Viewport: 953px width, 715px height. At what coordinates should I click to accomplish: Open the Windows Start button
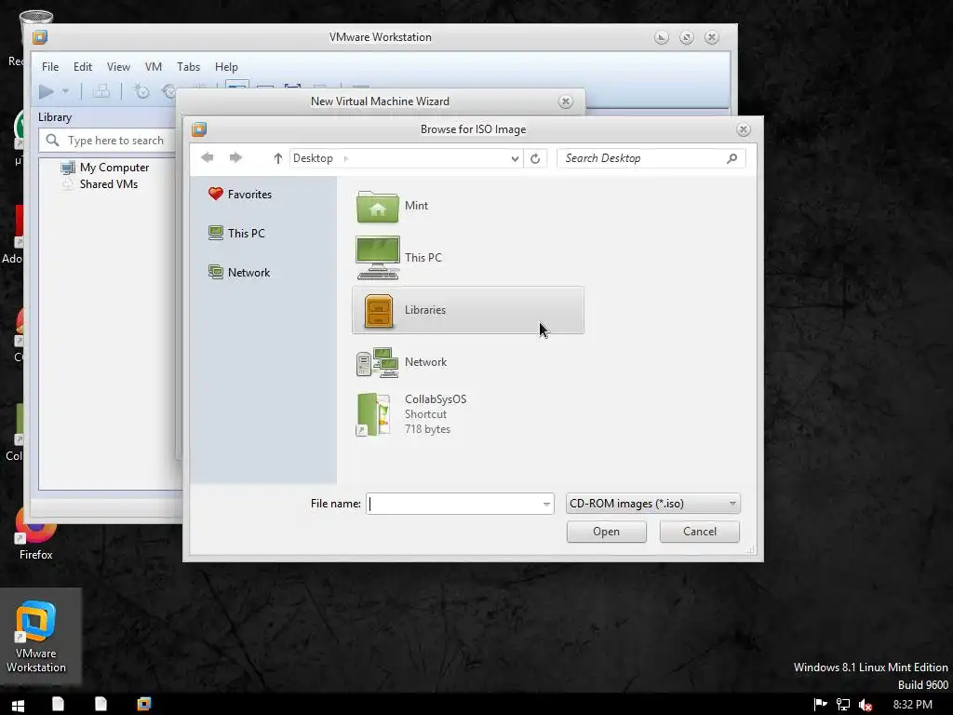click(x=19, y=705)
